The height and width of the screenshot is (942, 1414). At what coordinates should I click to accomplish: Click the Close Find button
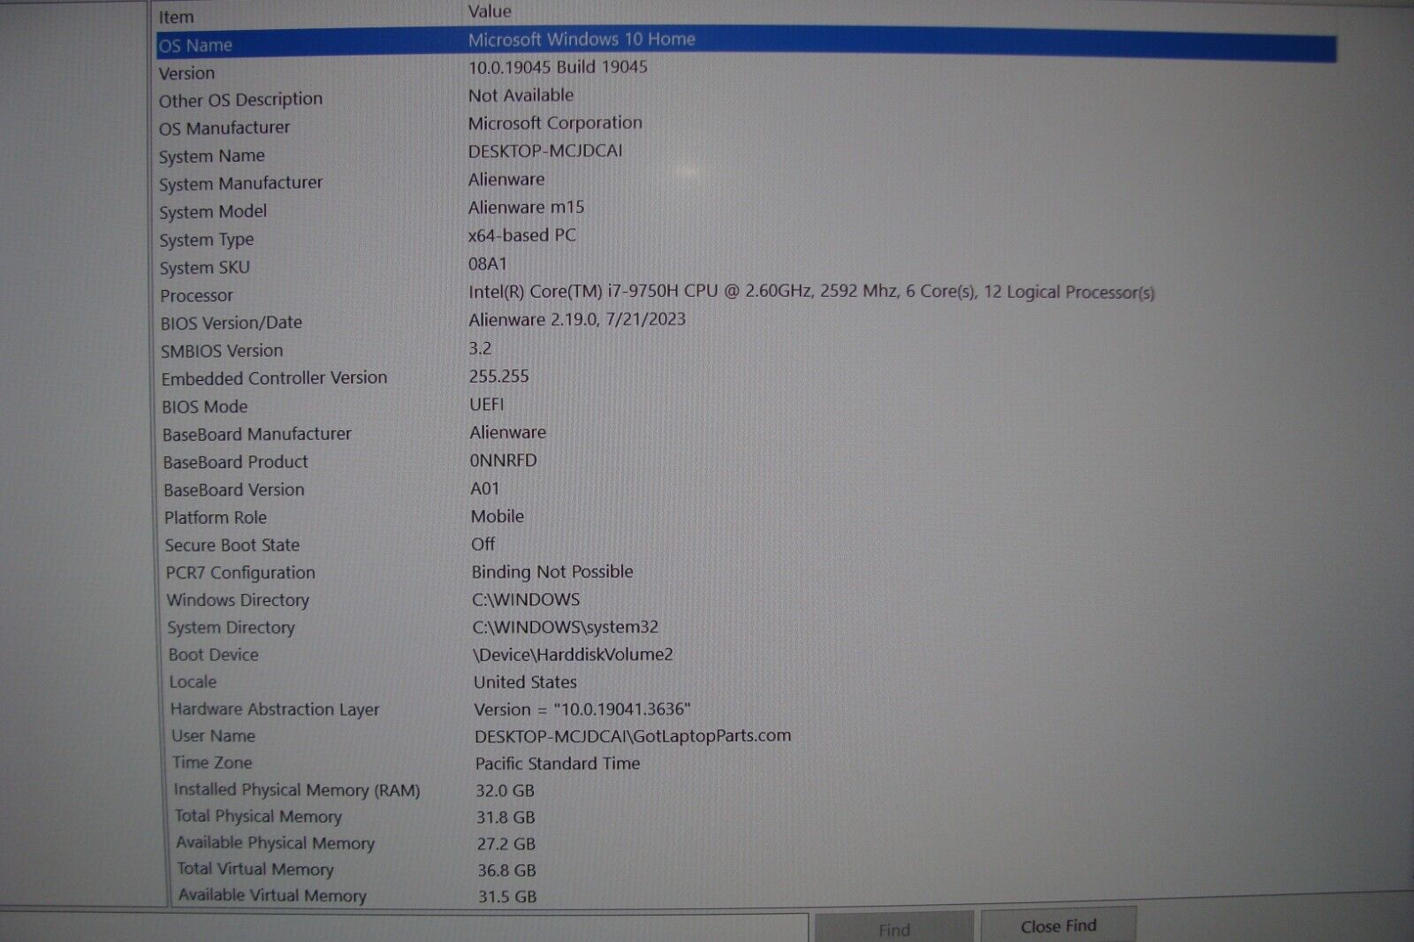coord(1058,926)
